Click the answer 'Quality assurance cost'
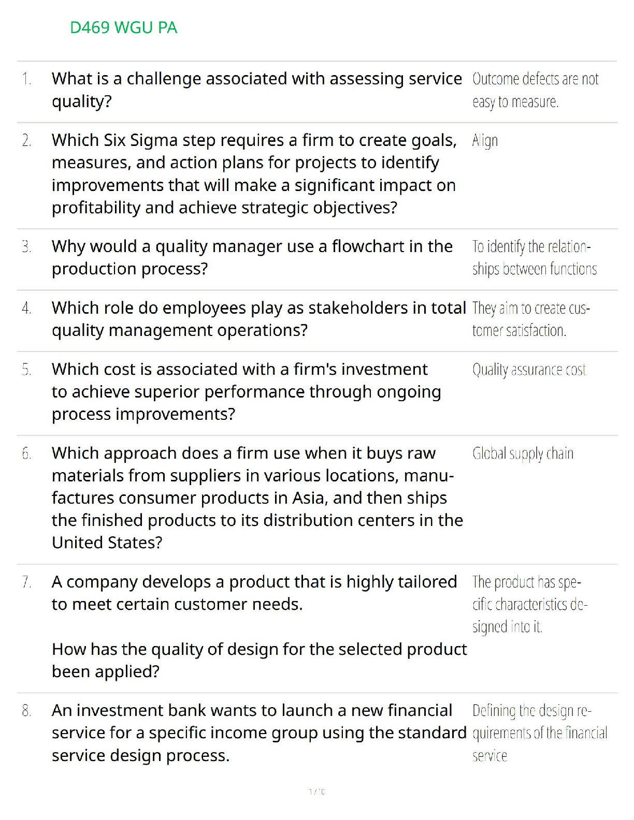634x820 pixels. point(529,370)
